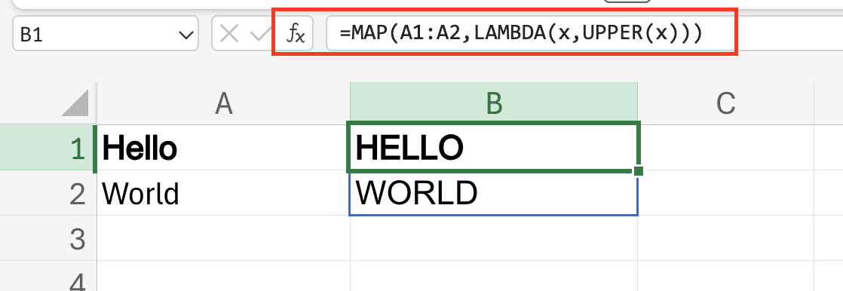Select cell A1 containing Hello

(223, 148)
